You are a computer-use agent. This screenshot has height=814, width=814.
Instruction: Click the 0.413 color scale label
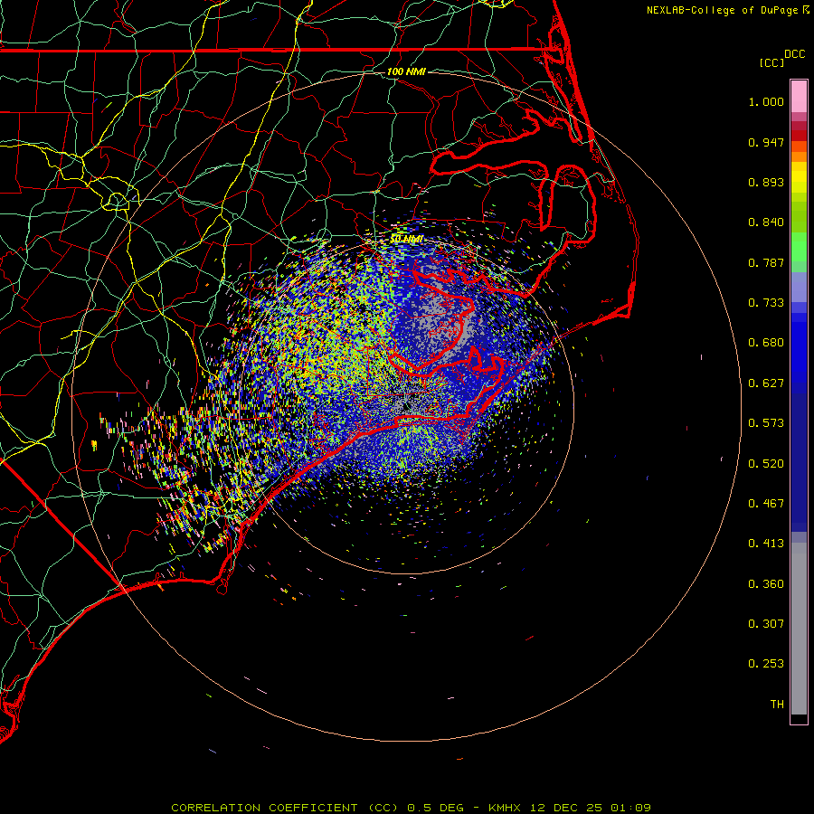click(x=766, y=544)
